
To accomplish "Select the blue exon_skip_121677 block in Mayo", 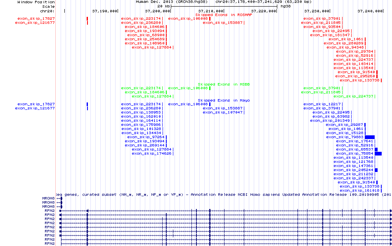I will pyautogui.click(x=87, y=108).
